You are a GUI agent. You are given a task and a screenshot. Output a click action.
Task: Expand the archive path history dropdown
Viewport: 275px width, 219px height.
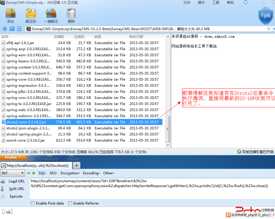pos(268,29)
